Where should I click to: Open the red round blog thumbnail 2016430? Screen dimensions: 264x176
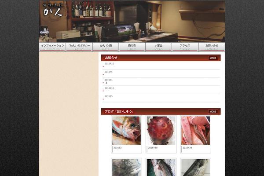coord(161,131)
